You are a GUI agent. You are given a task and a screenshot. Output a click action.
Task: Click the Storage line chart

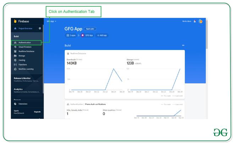(x=155, y=79)
